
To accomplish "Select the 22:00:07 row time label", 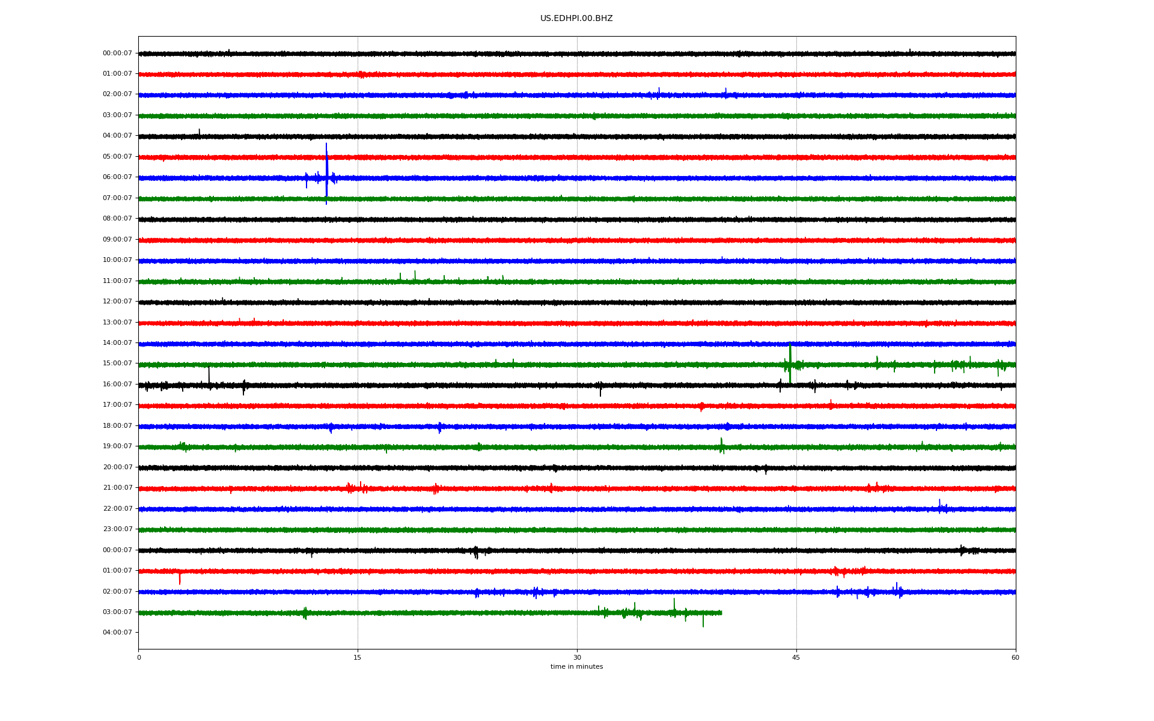I will (117, 509).
